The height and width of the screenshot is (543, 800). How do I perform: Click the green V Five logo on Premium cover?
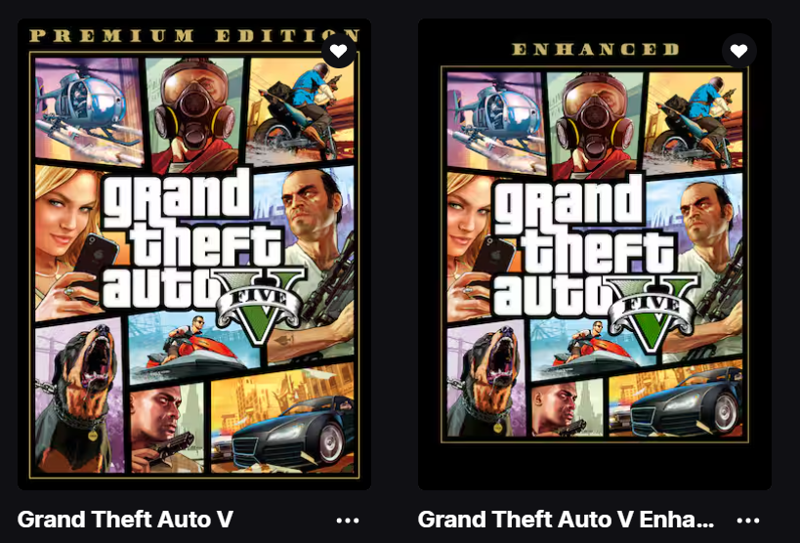coord(260,304)
